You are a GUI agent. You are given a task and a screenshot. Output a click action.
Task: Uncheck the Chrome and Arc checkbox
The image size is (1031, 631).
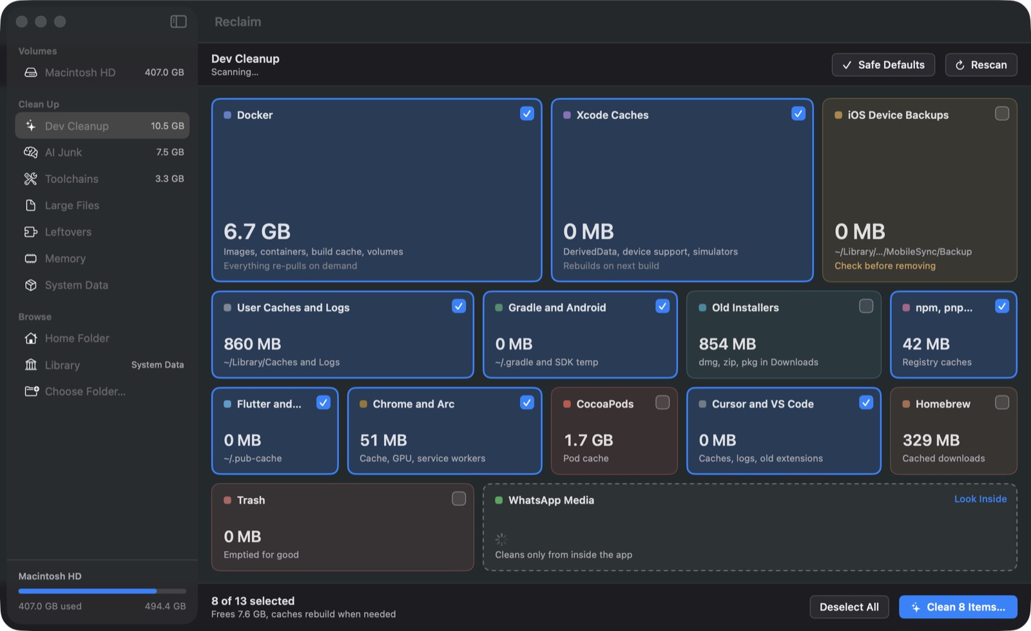pyautogui.click(x=527, y=402)
